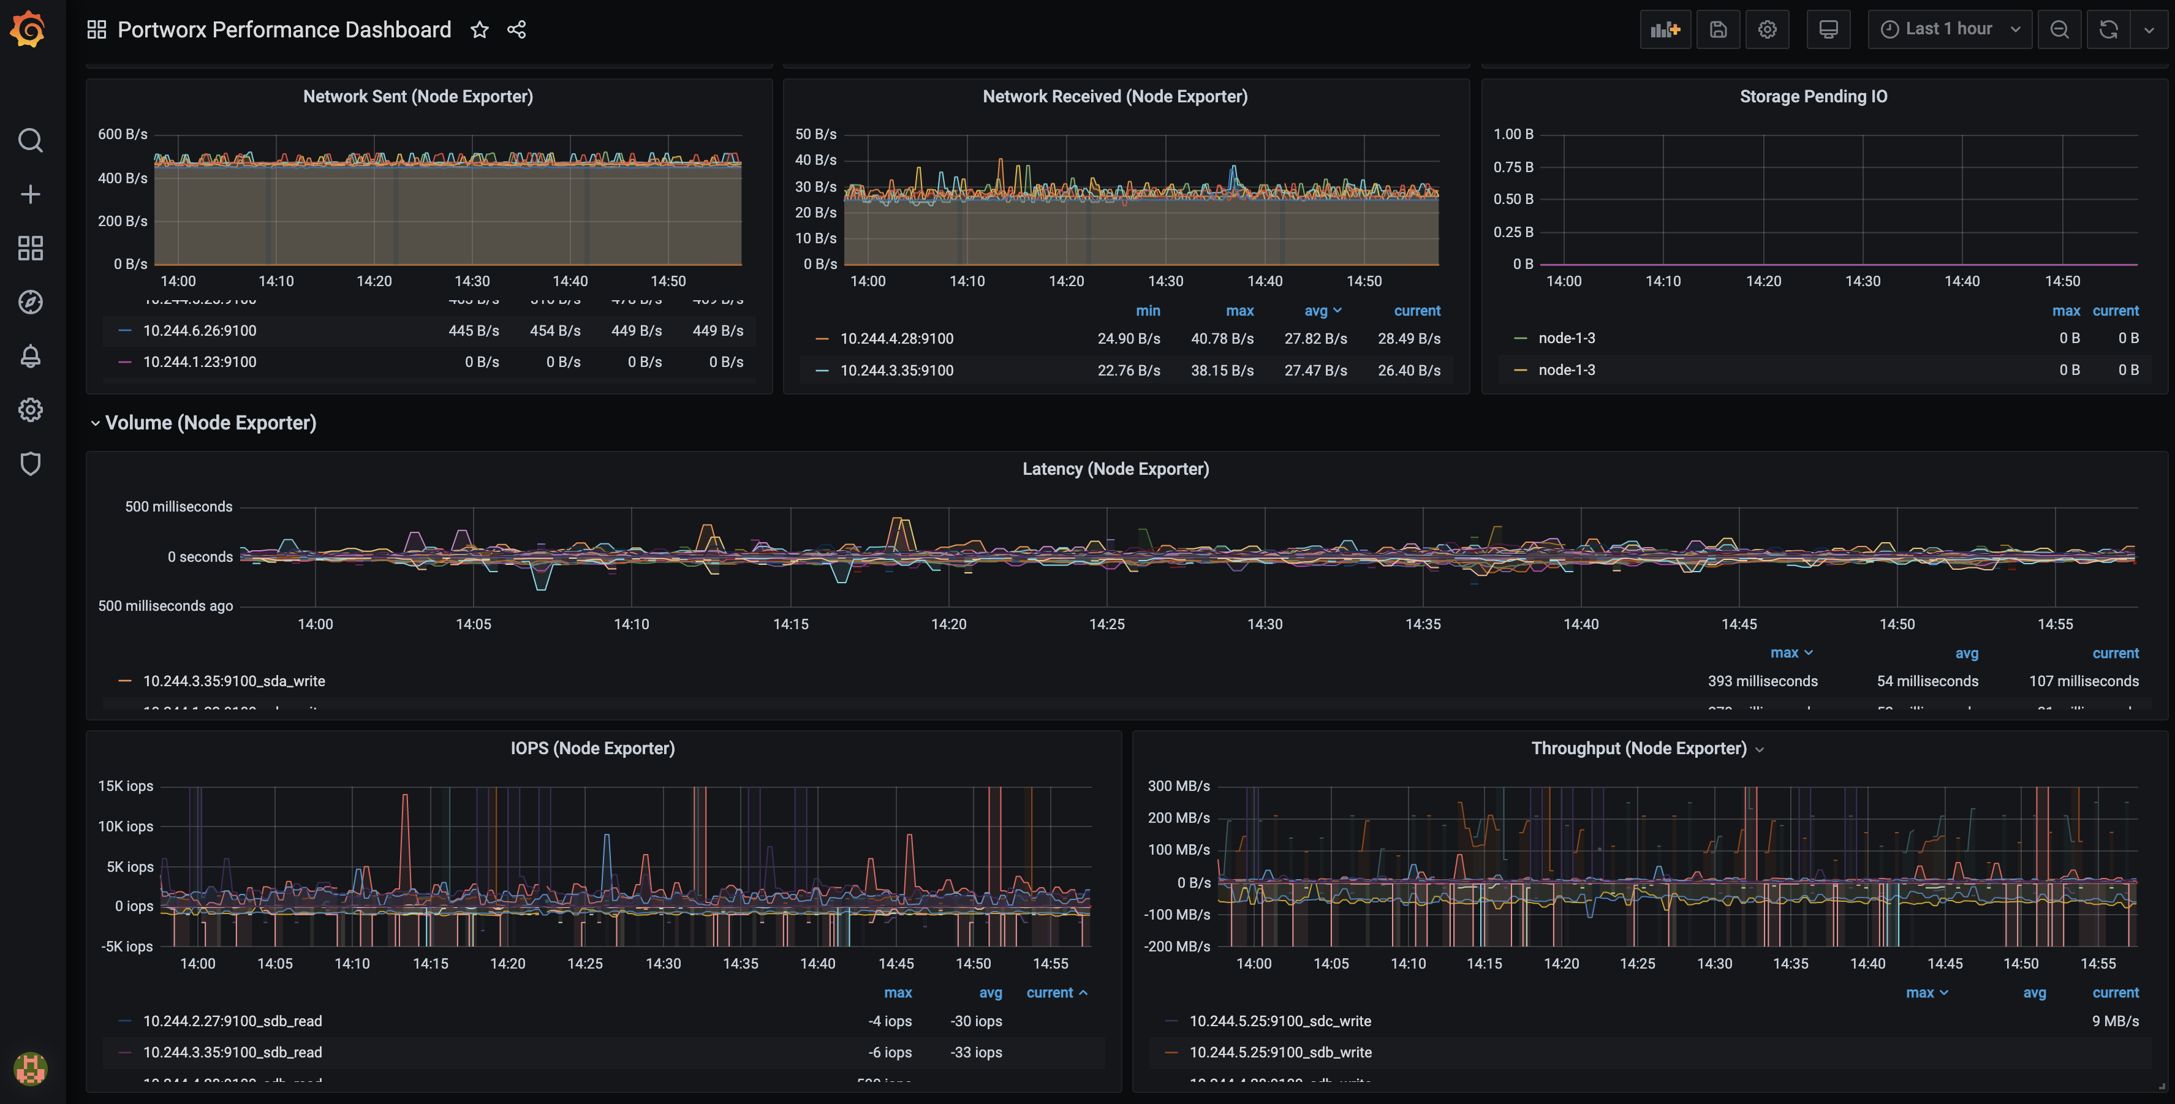Sort Storage Pending IO legend by current
The image size is (2175, 1104).
pos(2115,311)
